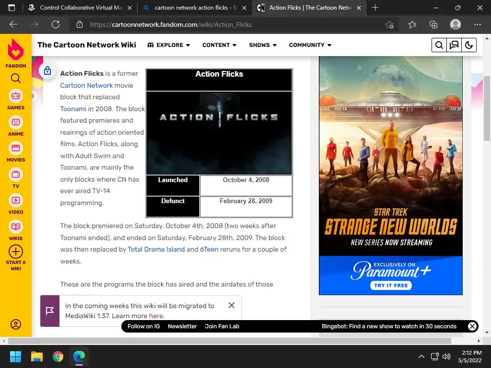Open clock and date in taskbar
Viewport: 491px width, 368px height.
pyautogui.click(x=470, y=356)
